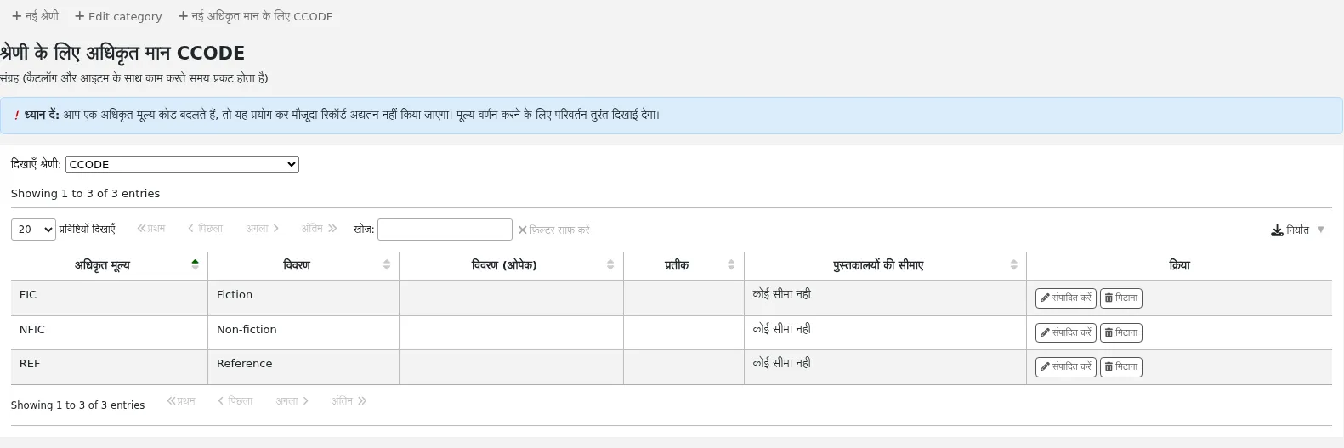The width and height of the screenshot is (1344, 448).
Task: Sort table by अधिकृत मूल्य column
Action: [109, 265]
